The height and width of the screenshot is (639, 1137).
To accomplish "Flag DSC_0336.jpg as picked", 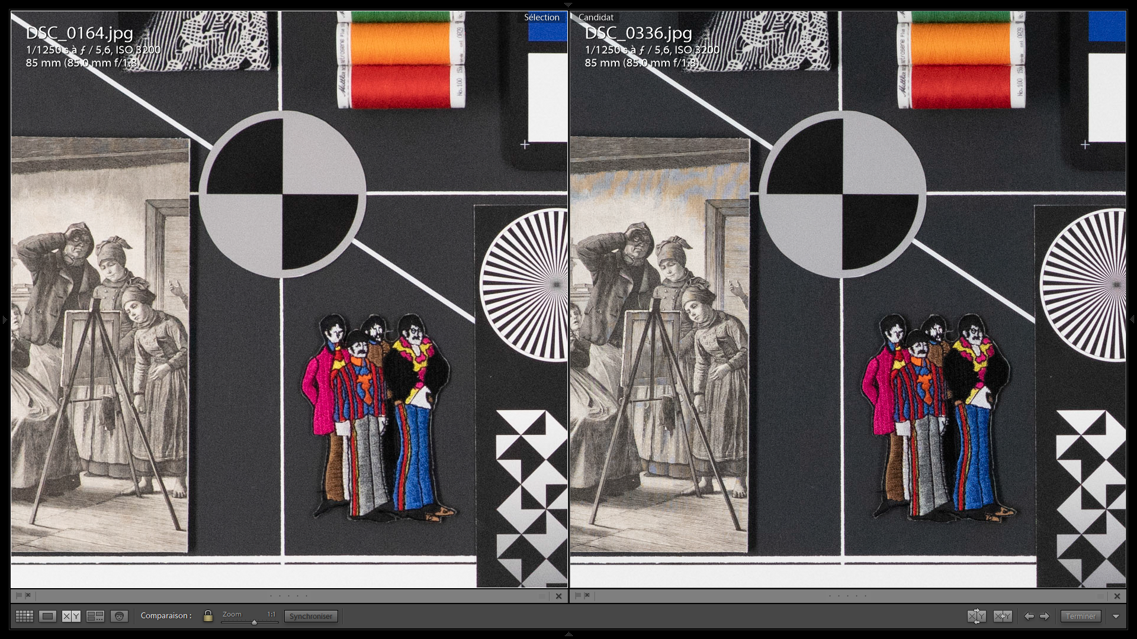I will [577, 595].
